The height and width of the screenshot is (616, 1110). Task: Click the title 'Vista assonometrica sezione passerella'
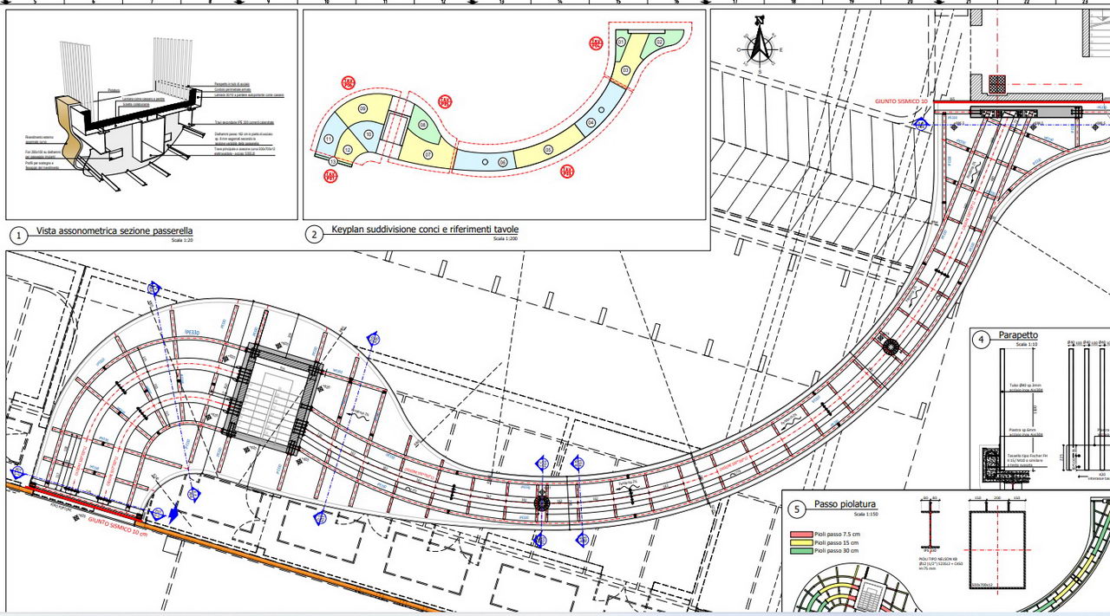114,231
